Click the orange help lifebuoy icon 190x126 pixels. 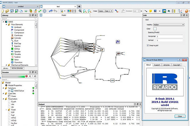click(187, 11)
